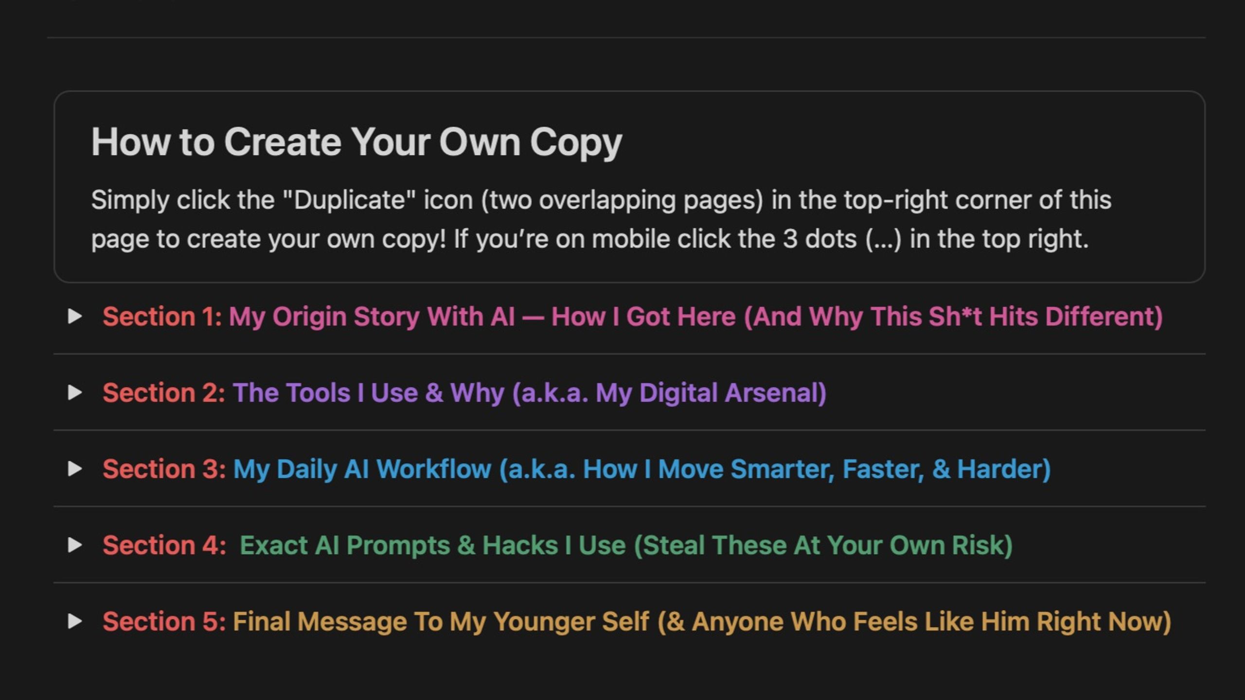Click the red 'Section 4:' label
Screen dimensions: 1245x700
click(x=164, y=545)
